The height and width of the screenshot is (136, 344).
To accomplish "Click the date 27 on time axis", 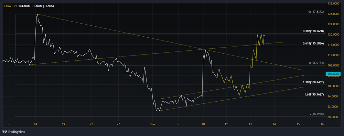I will [x=118, y=124].
